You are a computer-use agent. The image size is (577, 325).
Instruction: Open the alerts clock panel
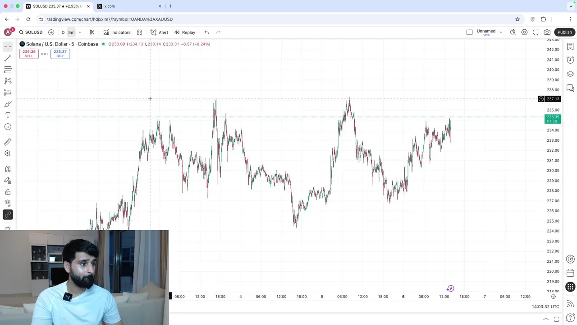coord(570,60)
